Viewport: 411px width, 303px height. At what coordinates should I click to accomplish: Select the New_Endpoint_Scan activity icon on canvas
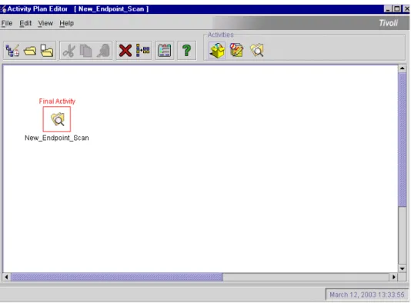tap(57, 119)
